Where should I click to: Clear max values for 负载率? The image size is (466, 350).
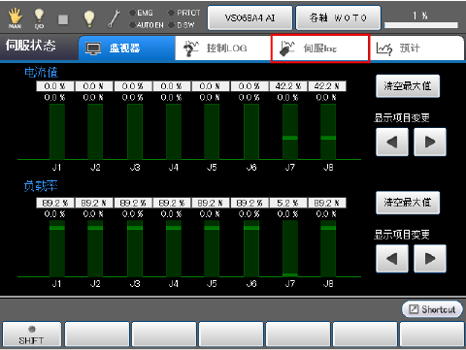tap(408, 203)
